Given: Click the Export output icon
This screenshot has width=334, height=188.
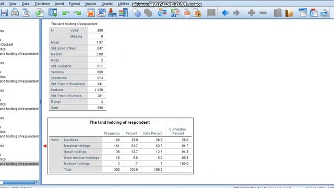Looking at the screenshot, I should click(40, 13).
